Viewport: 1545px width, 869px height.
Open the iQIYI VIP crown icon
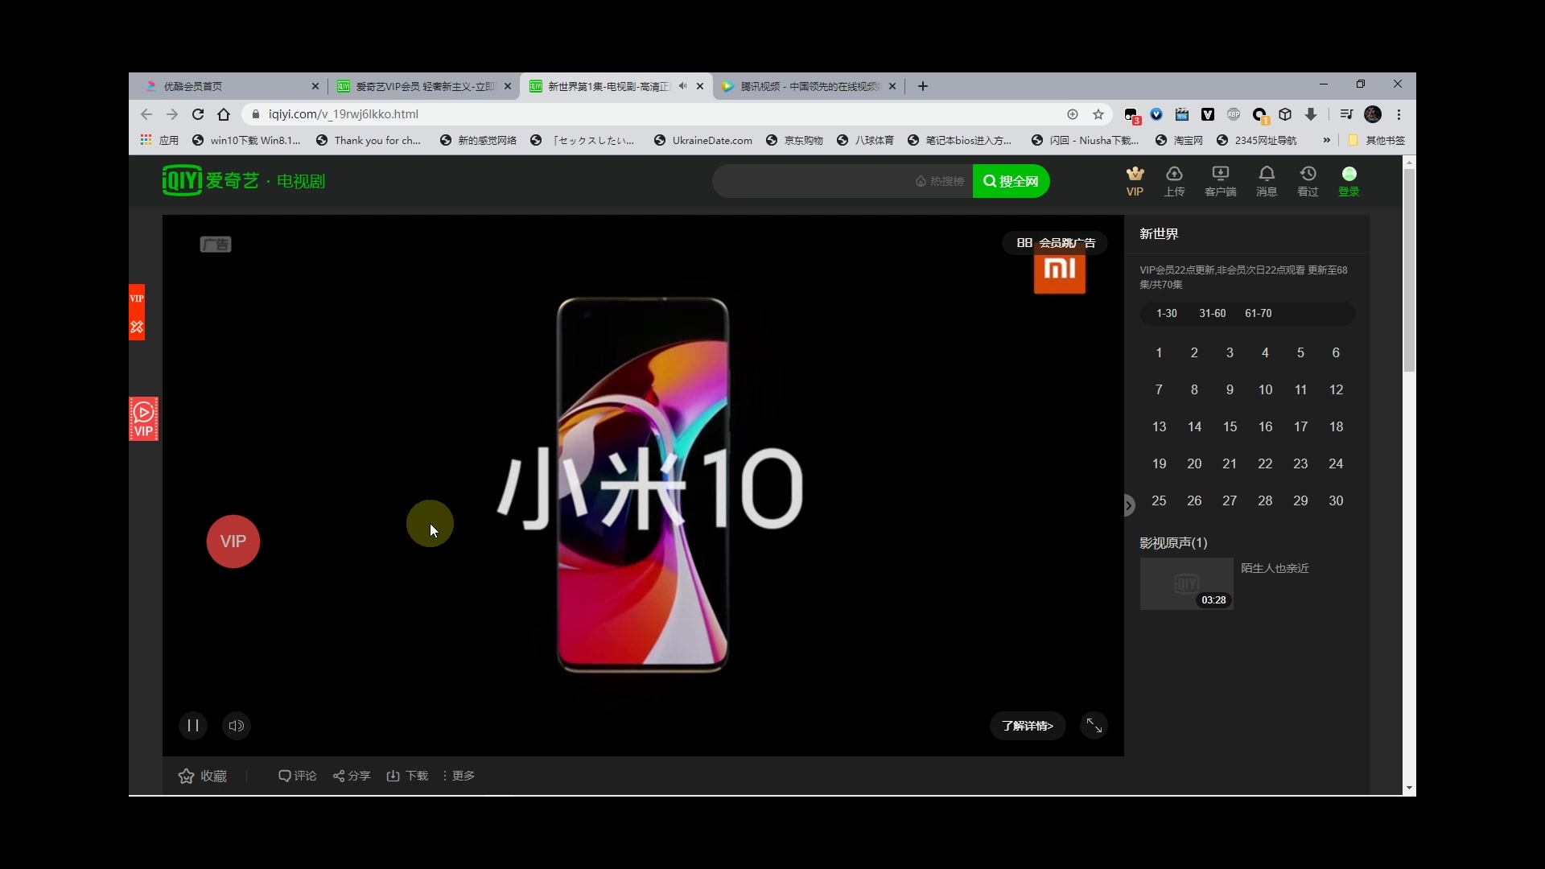point(1135,181)
